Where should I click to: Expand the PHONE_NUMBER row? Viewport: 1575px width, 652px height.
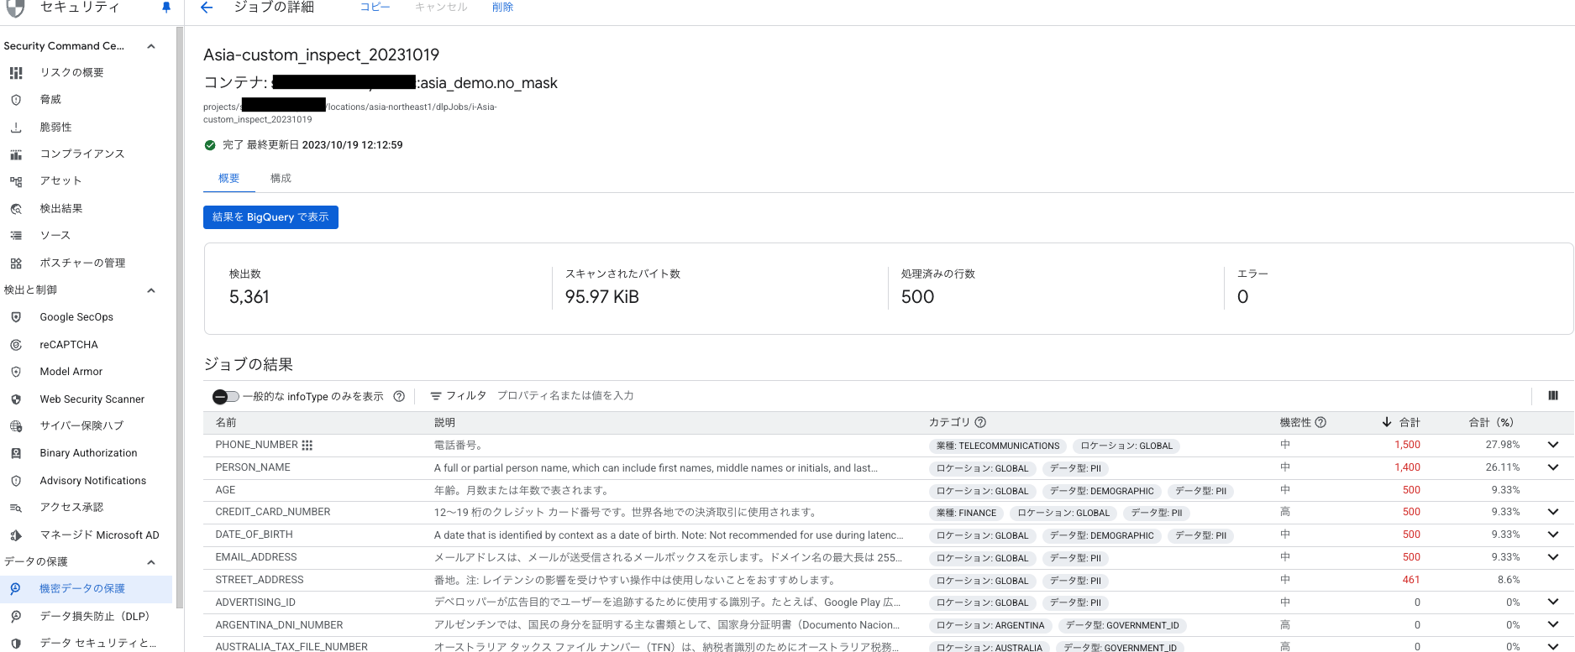click(x=1553, y=445)
